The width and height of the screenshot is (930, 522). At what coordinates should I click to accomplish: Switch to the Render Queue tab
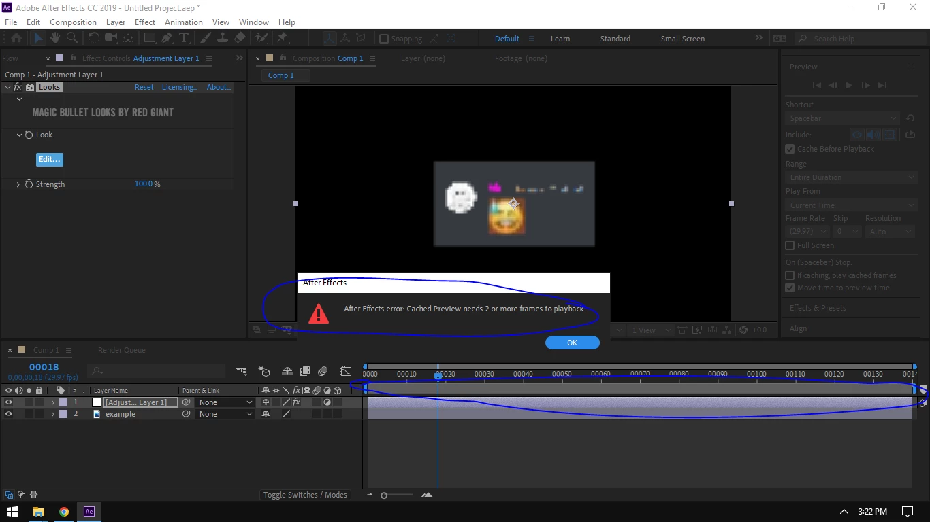point(122,350)
